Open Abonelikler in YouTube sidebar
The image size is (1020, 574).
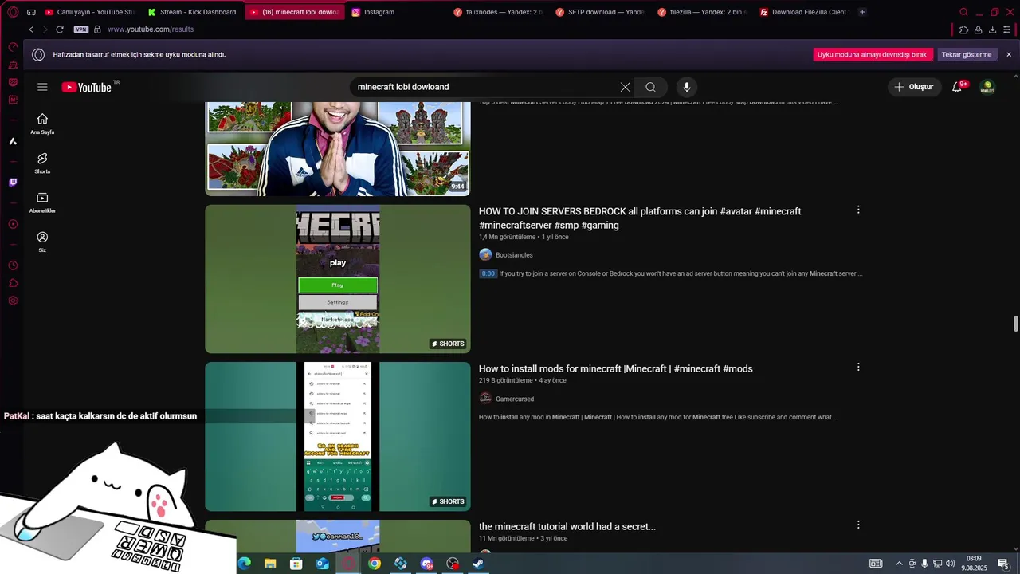point(42,202)
